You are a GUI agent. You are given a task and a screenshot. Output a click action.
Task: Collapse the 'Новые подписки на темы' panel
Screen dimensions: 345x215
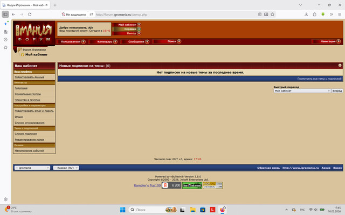(340, 66)
